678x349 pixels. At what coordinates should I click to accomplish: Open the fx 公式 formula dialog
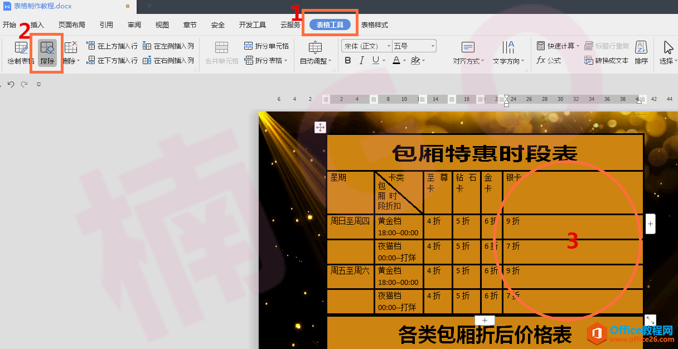coord(549,60)
